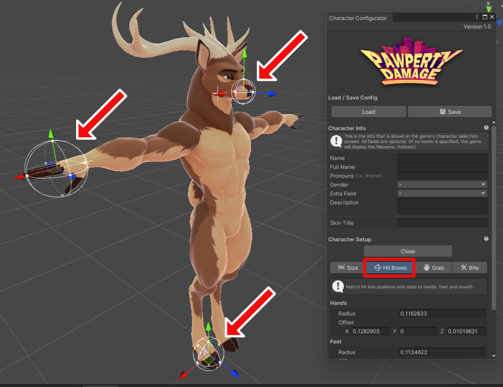The image size is (503, 387).
Task: Focus the Name input field
Action: pyautogui.click(x=442, y=158)
